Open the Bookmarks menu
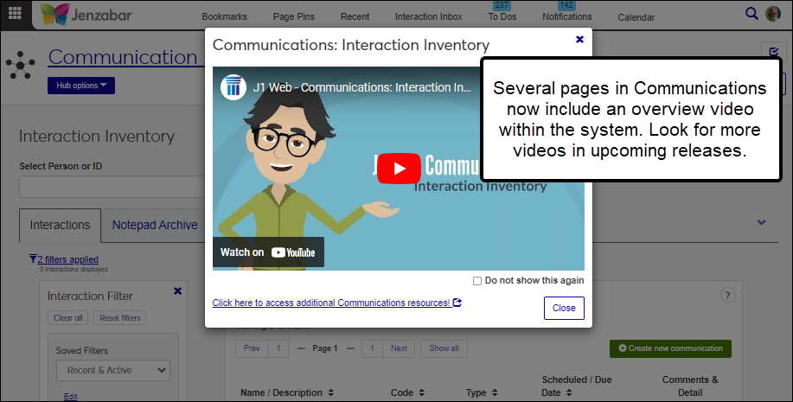Screen dimensions: 793x402 [x=225, y=16]
